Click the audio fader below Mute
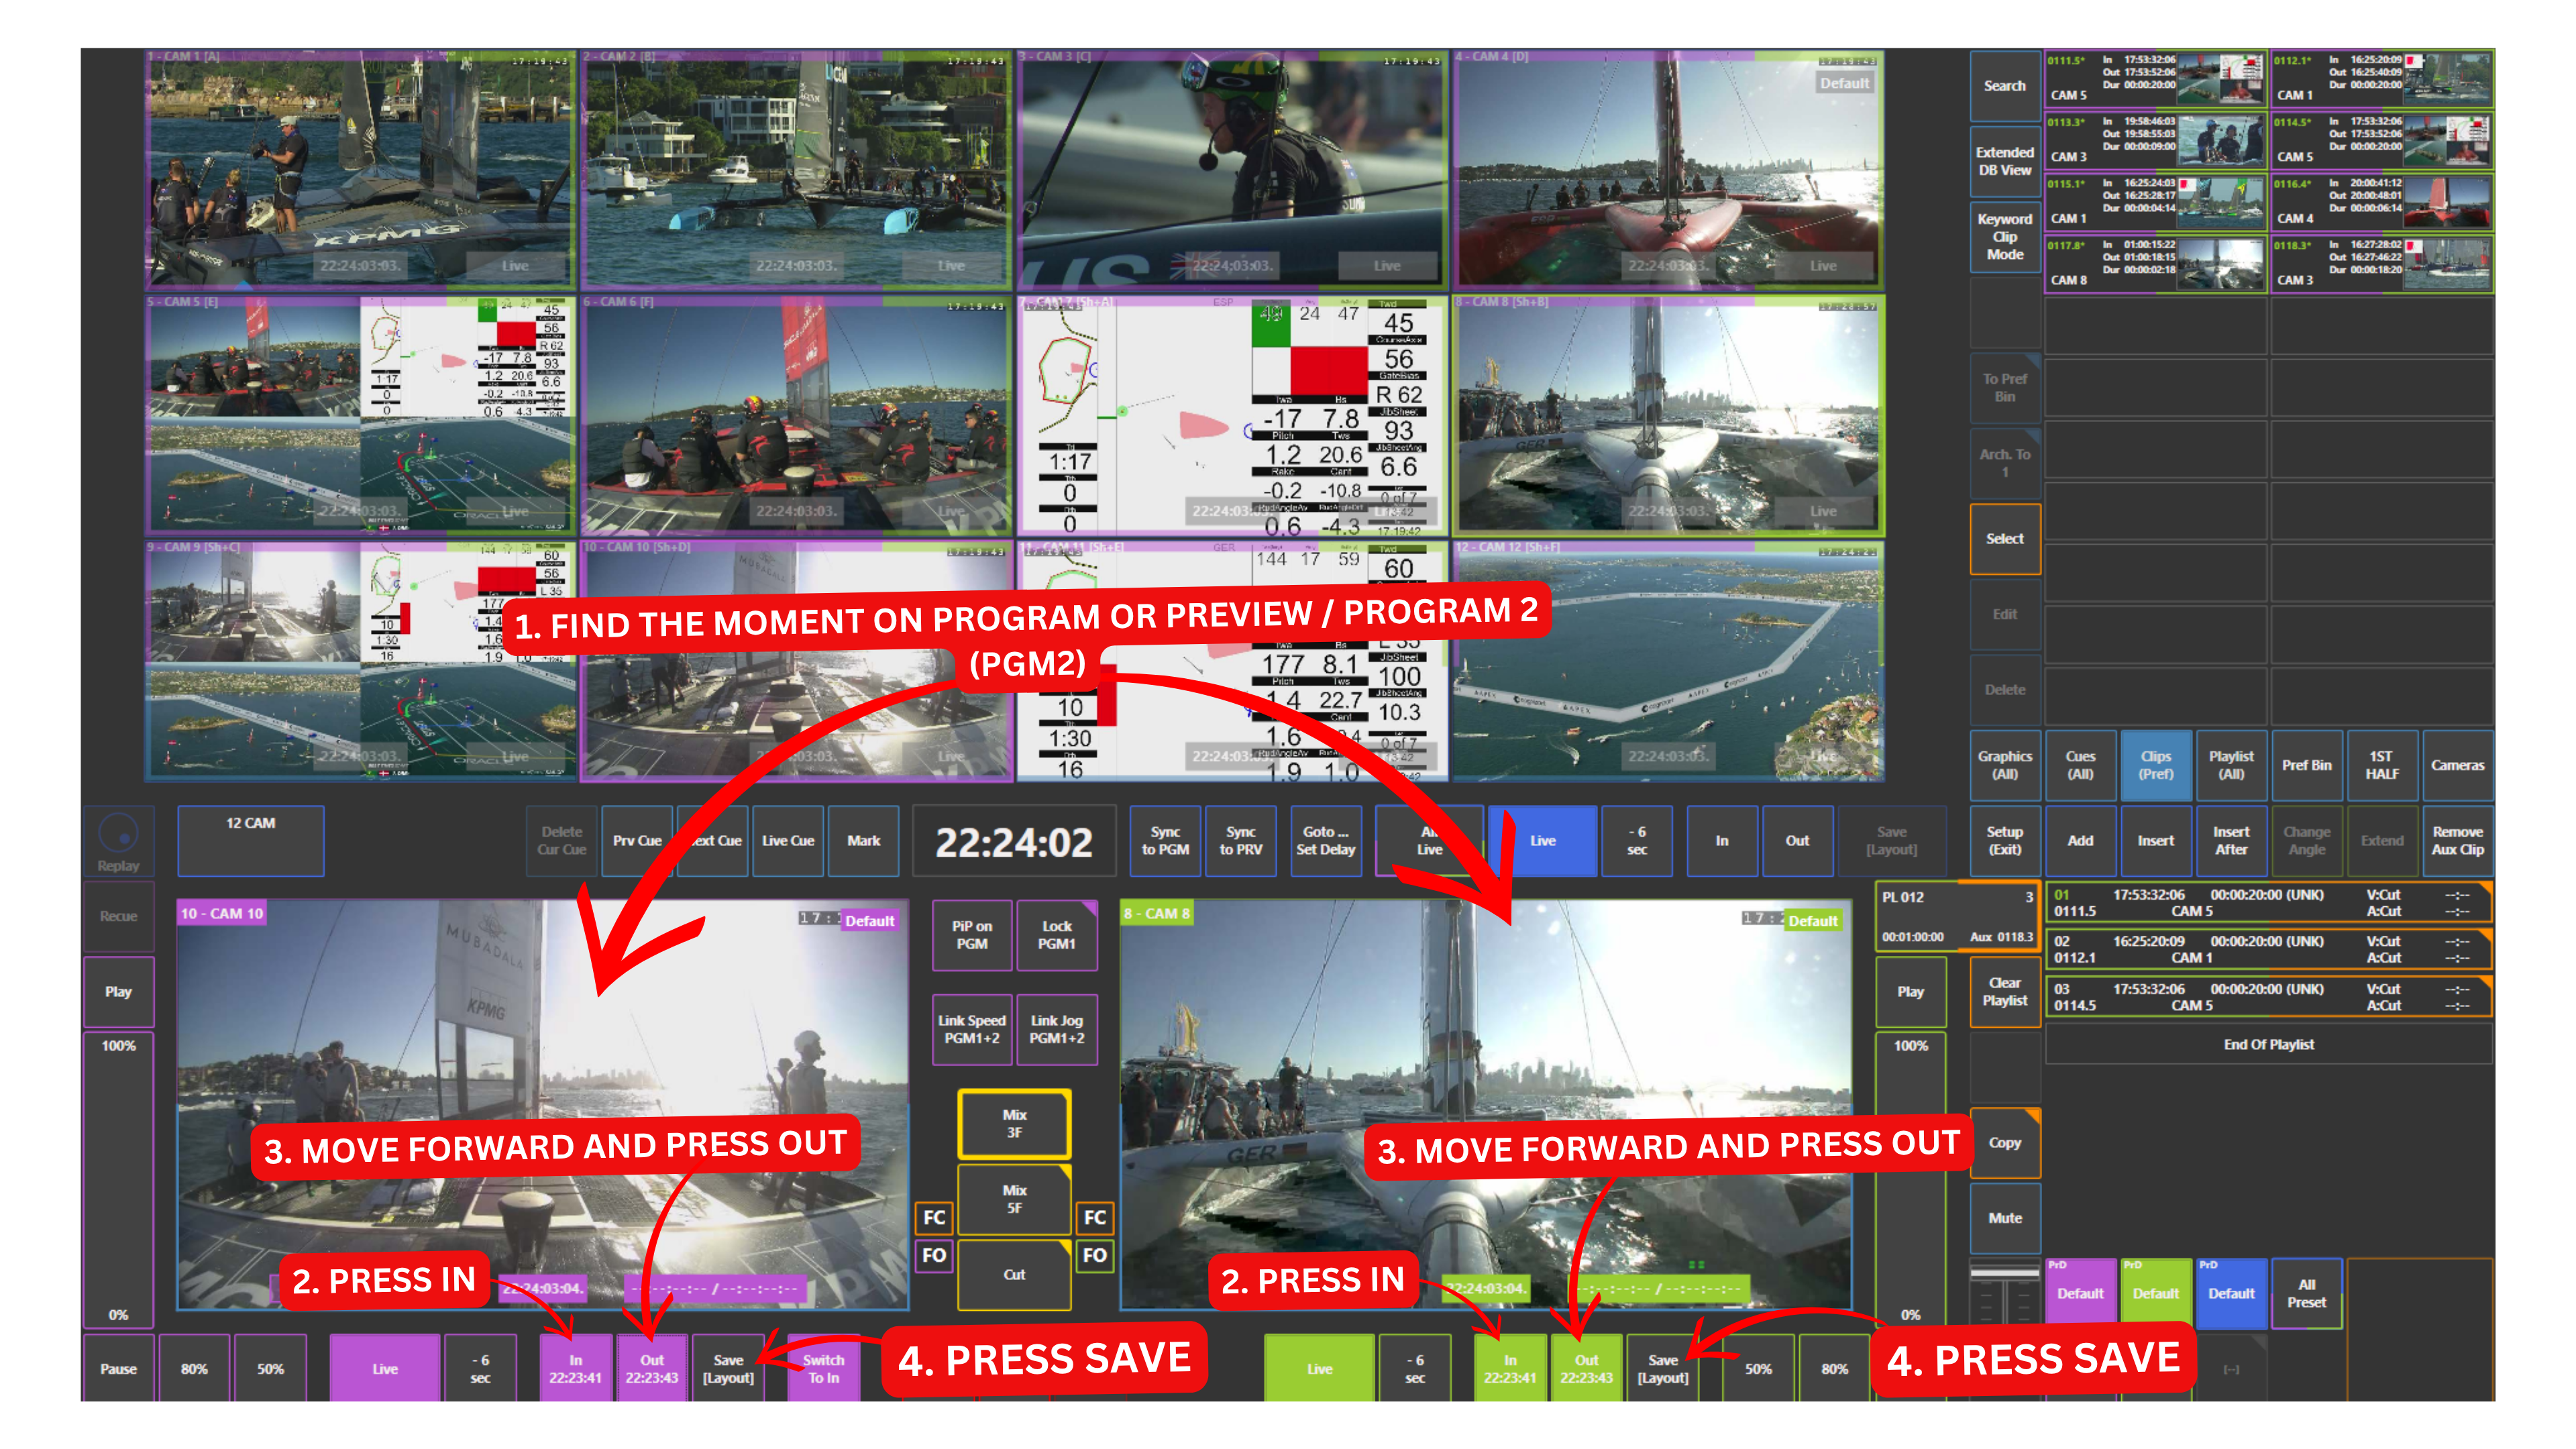This screenshot has height=1449, width=2576. coord(2004,1295)
